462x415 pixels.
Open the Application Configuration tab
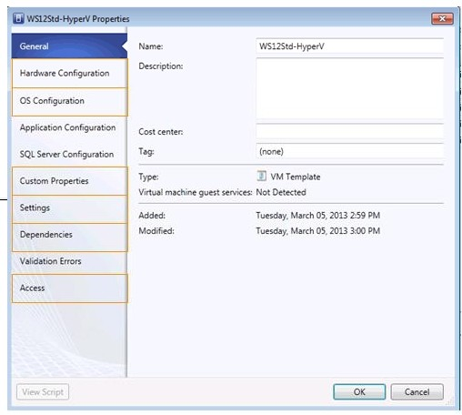click(x=69, y=127)
